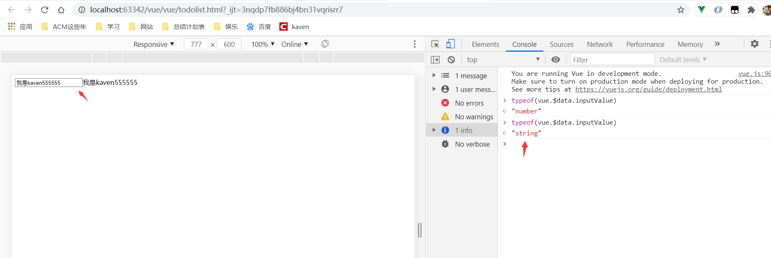Bookmark this page with the star icon
This screenshot has height=258, width=771.
coord(681,10)
